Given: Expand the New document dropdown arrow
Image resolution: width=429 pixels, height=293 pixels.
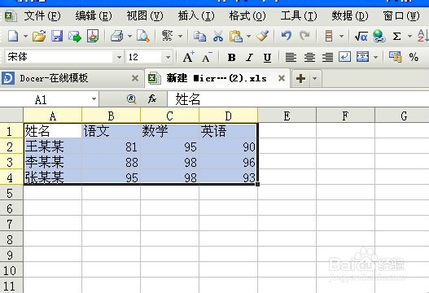Looking at the screenshot, I should pyautogui.click(x=25, y=36).
